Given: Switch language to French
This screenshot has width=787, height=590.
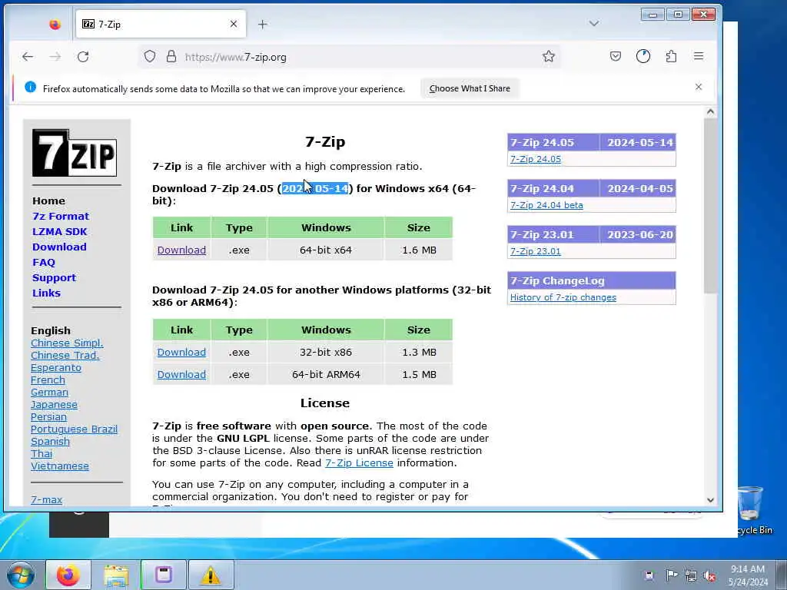Looking at the screenshot, I should [48, 380].
